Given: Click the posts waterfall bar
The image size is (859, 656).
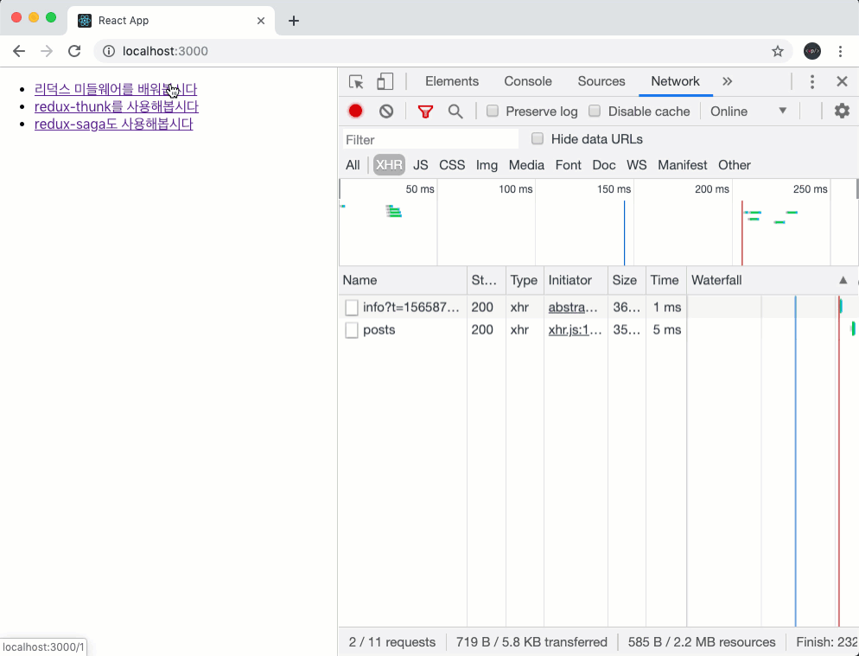Looking at the screenshot, I should [853, 329].
